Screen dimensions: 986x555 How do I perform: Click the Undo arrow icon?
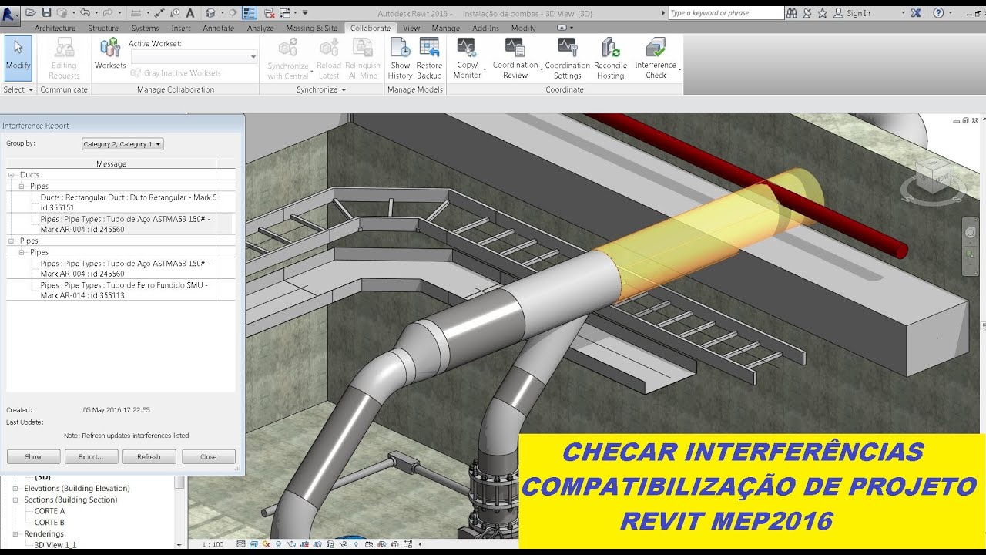[84, 12]
